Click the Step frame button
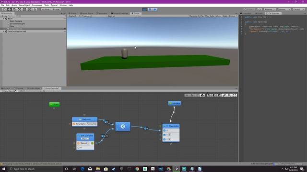307x172 pixels. [155, 10]
